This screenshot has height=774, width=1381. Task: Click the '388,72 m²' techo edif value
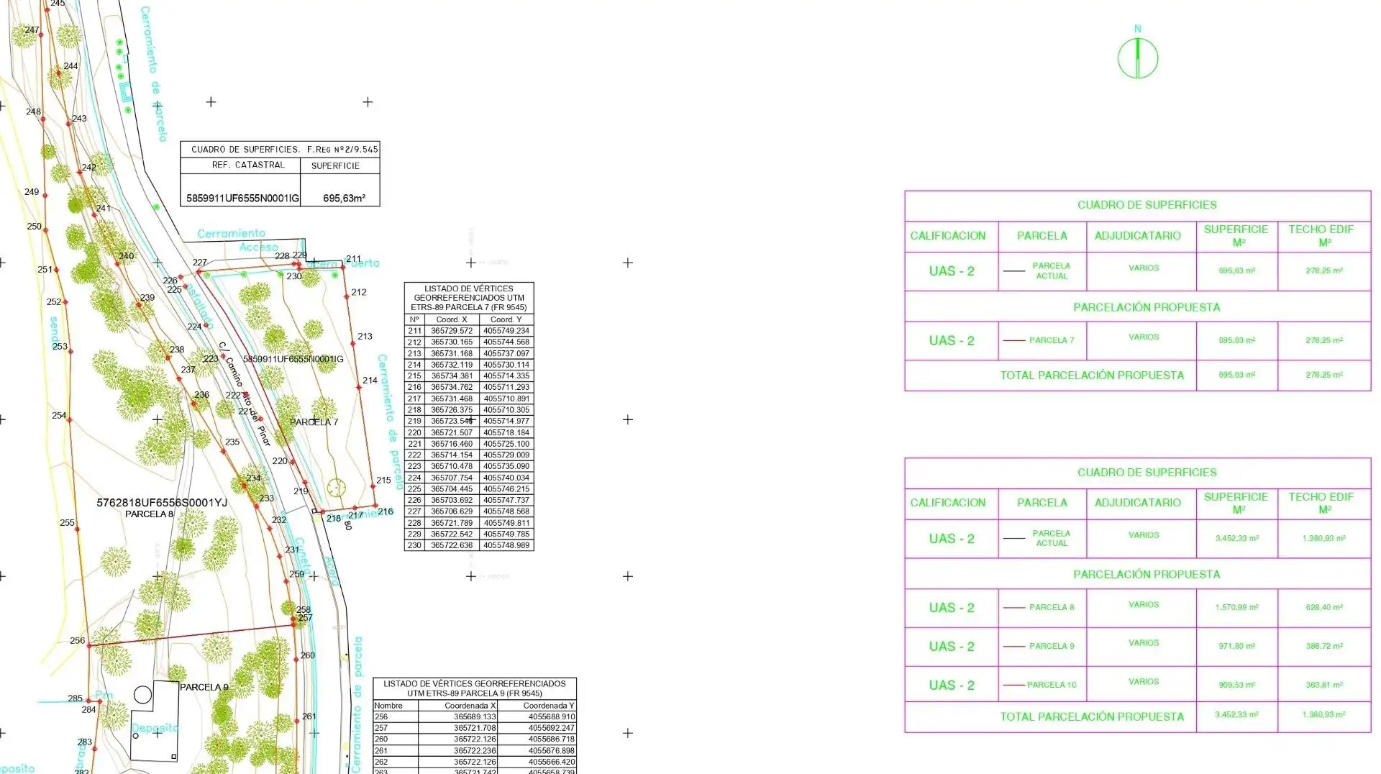1324,646
